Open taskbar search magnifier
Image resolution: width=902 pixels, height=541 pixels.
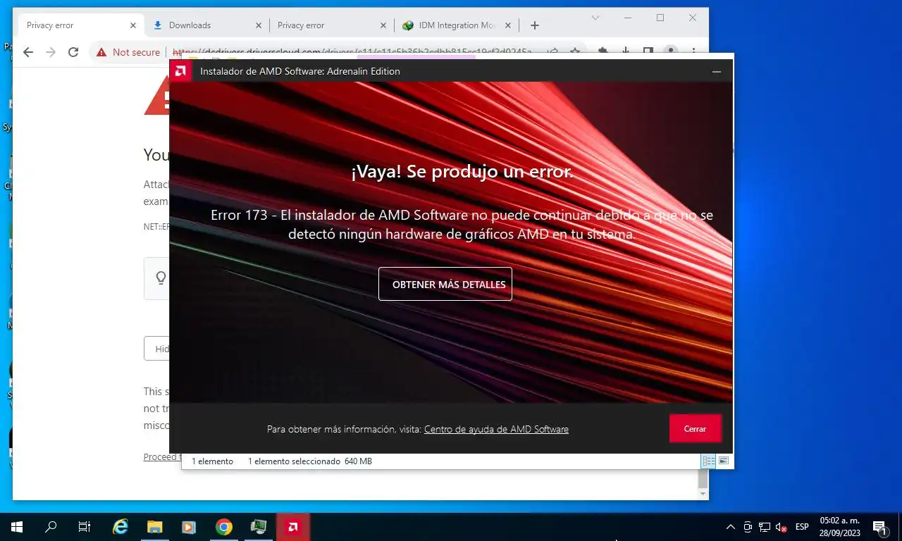tap(51, 527)
